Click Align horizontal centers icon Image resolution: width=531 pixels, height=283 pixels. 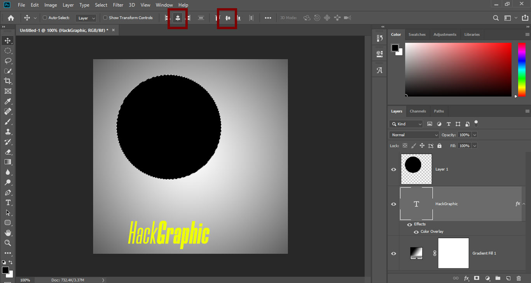[178, 18]
